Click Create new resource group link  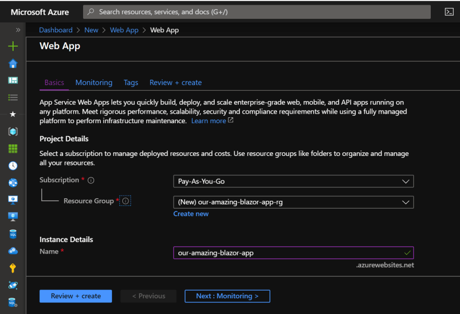pyautogui.click(x=191, y=214)
